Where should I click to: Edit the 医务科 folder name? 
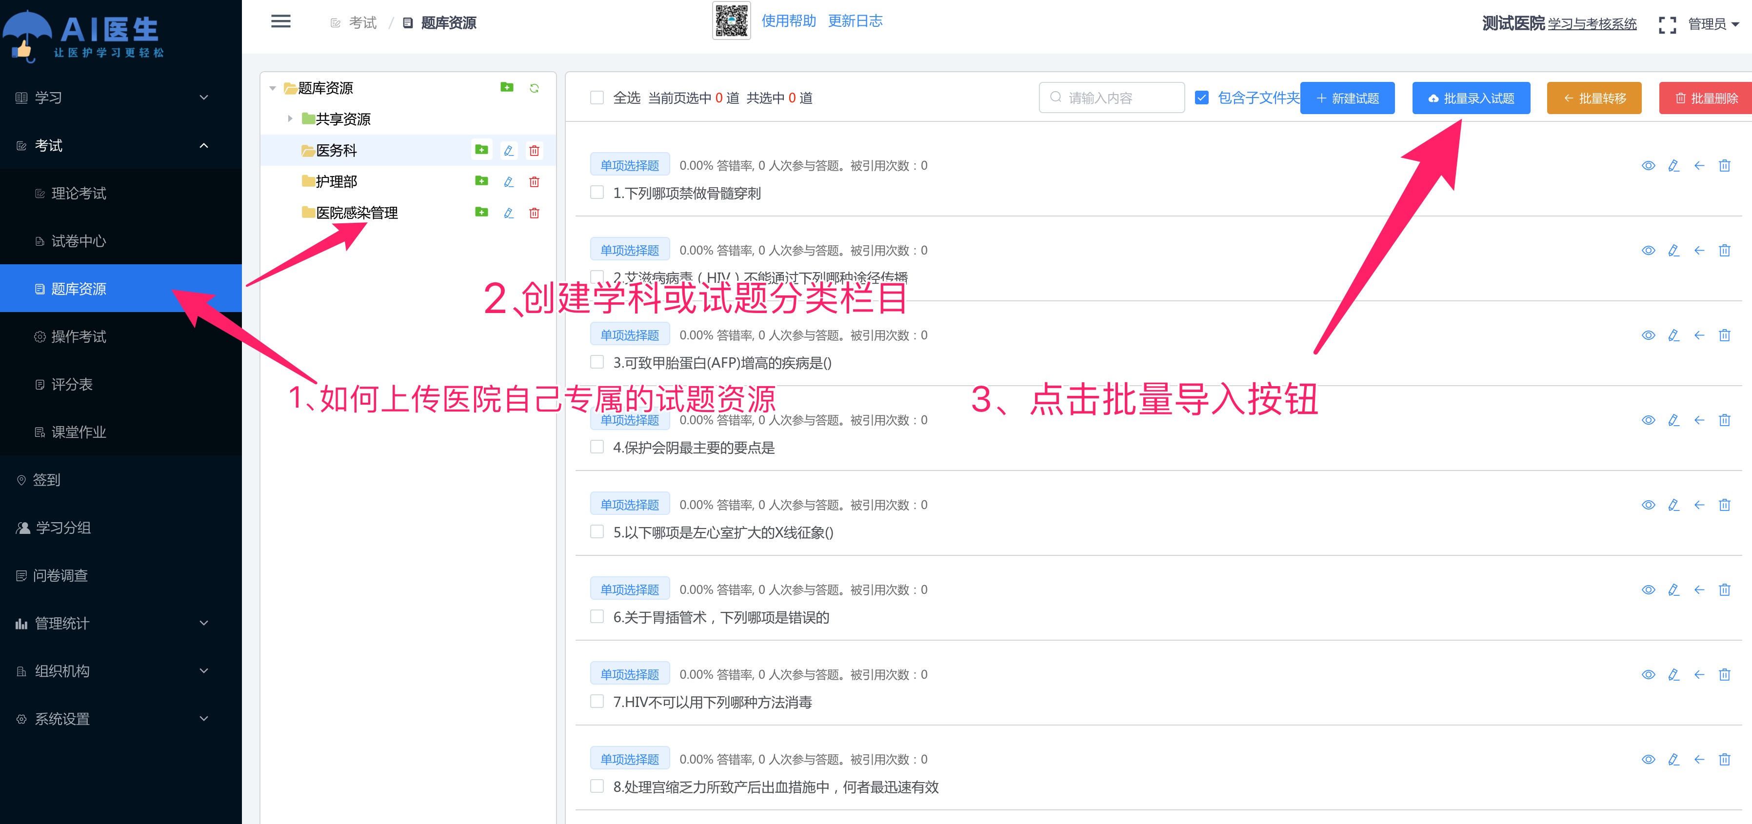[x=508, y=150]
